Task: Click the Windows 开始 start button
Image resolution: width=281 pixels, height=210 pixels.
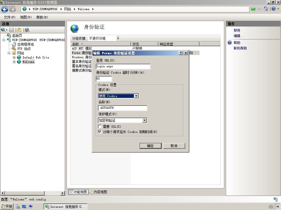Action: 7,206
